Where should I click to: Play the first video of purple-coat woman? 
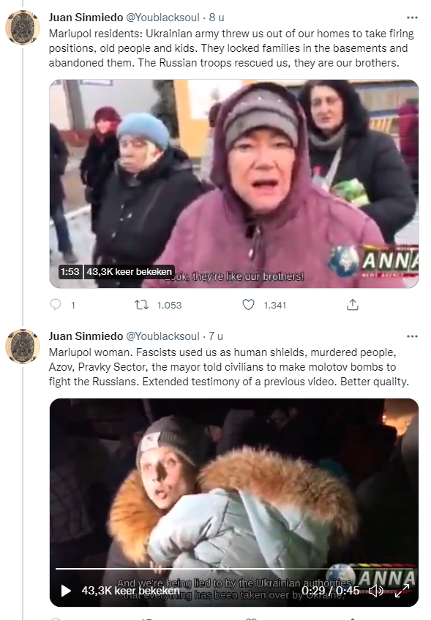(x=234, y=184)
